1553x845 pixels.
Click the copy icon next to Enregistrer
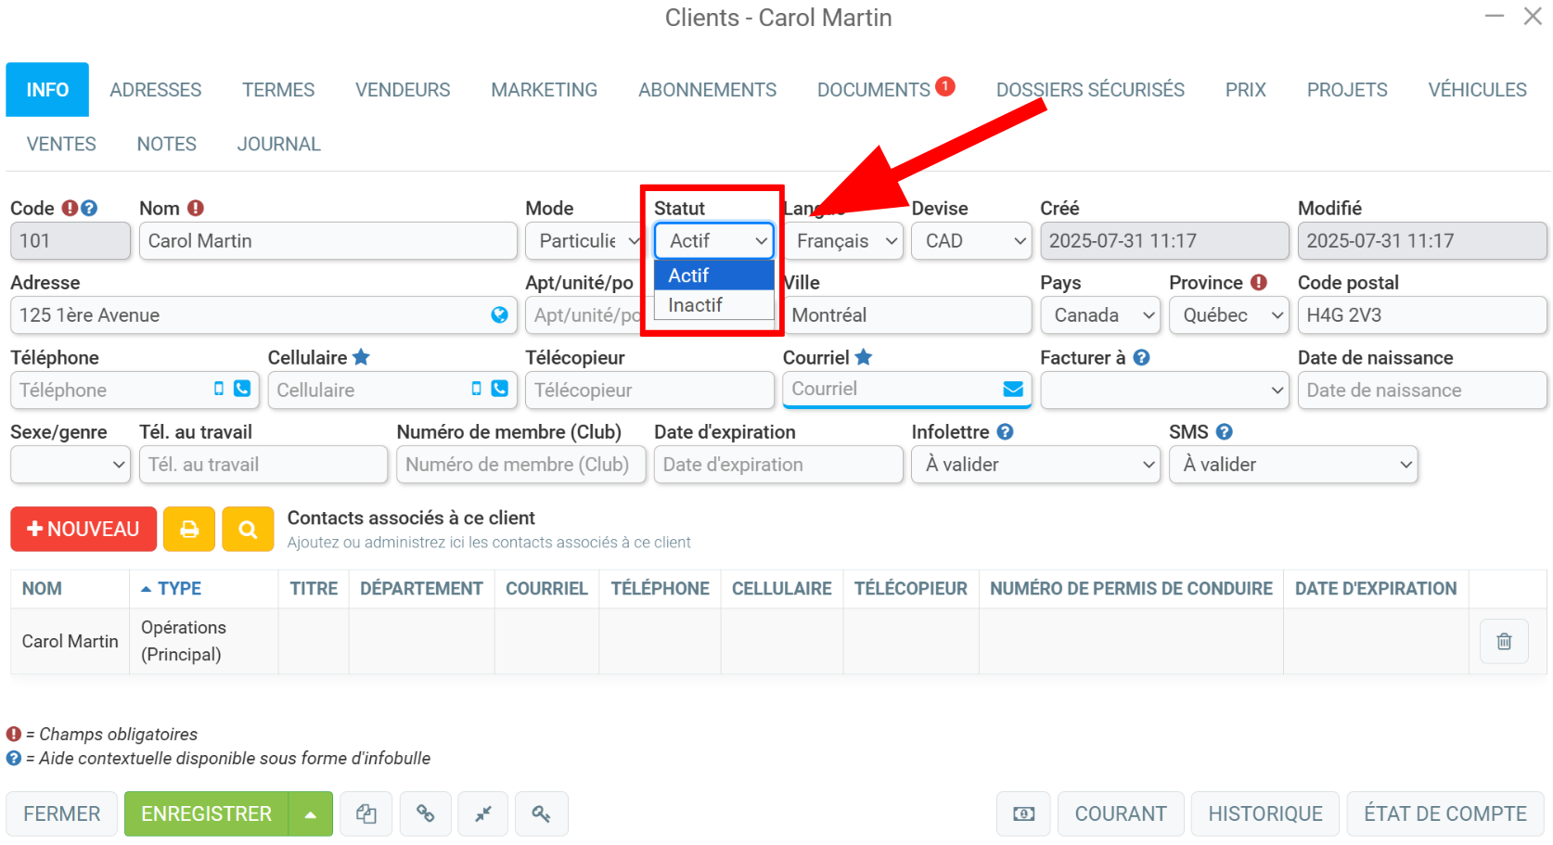click(366, 813)
